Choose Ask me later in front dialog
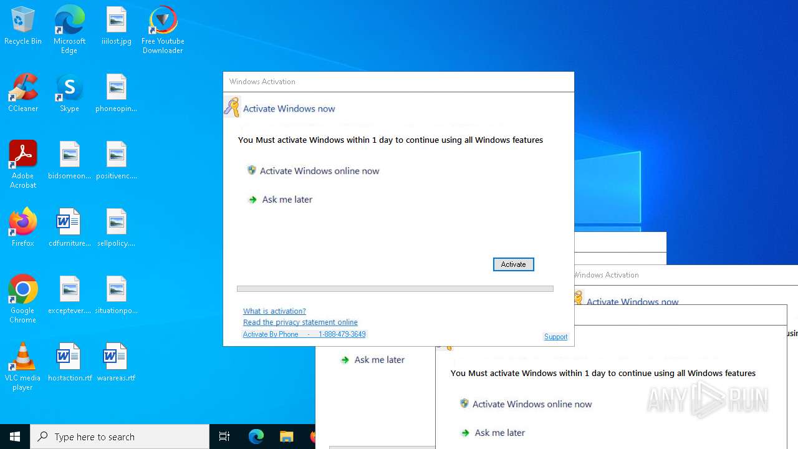 280,200
